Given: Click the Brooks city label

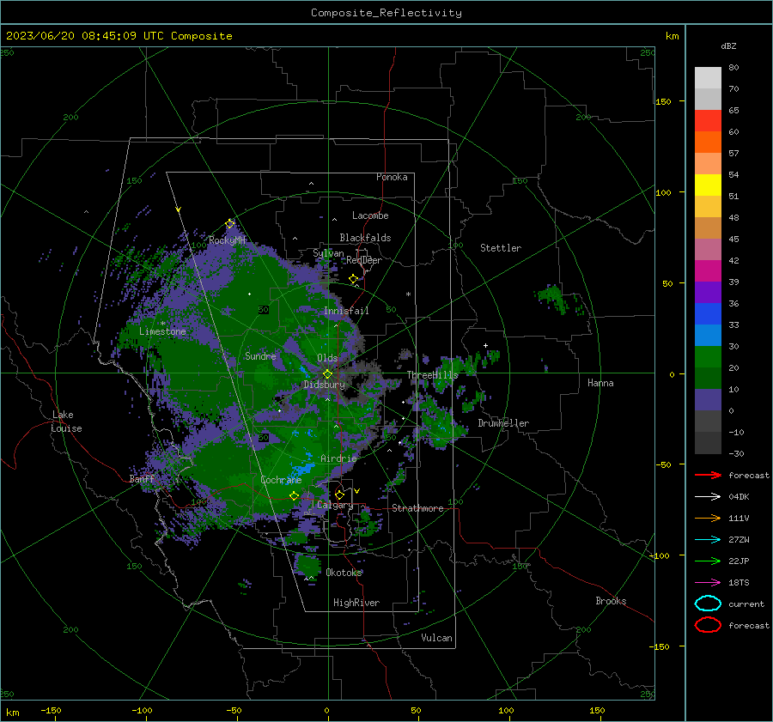Looking at the screenshot, I should 611,601.
